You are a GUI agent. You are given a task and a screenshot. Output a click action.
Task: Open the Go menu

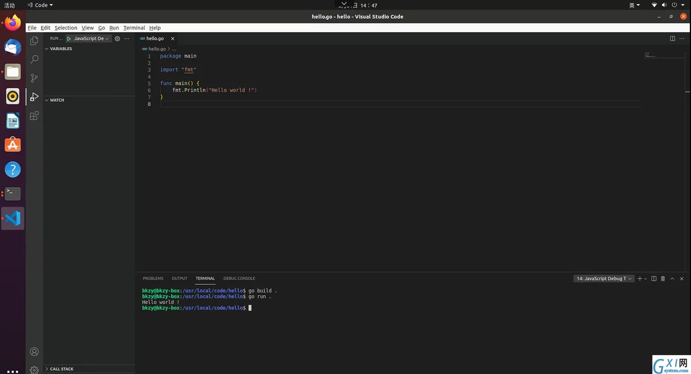click(x=101, y=28)
